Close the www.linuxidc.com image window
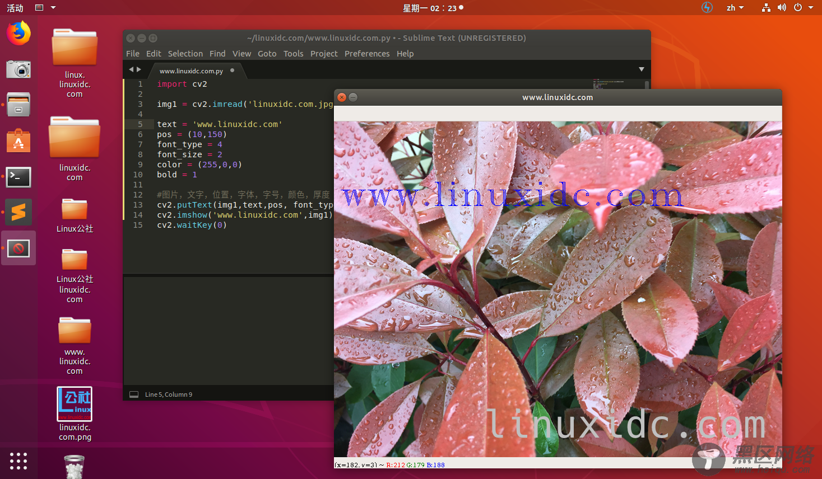 [x=342, y=97]
